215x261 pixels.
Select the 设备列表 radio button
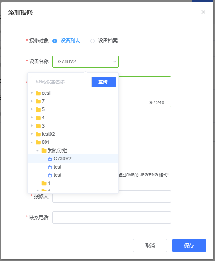(x=55, y=41)
